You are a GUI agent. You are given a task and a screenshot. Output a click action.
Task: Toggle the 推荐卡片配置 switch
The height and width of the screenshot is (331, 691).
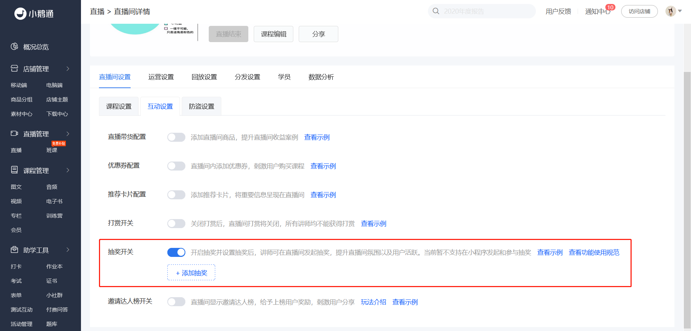[x=176, y=195]
